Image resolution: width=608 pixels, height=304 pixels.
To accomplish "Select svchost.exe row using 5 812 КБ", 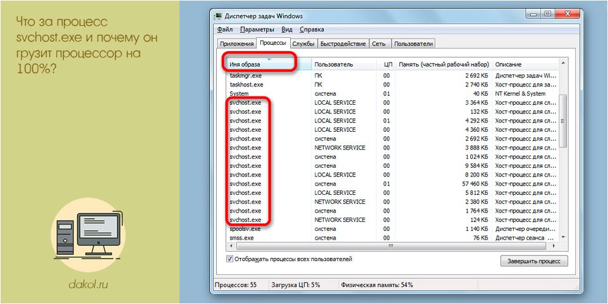I will point(392,192).
